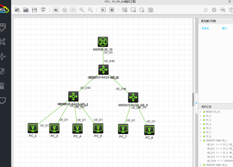Collapse S5820V2-54QS-GE_6 in topology summary

(x=200, y=165)
